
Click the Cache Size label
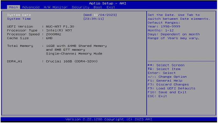click(x=18, y=38)
